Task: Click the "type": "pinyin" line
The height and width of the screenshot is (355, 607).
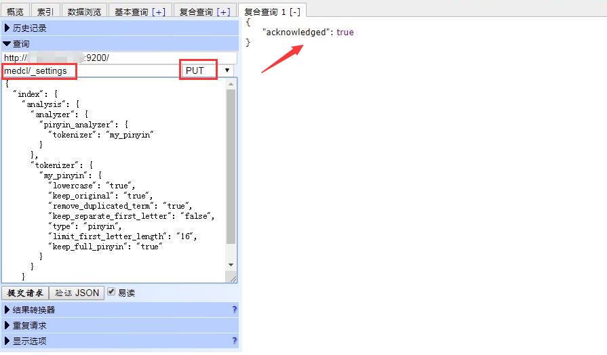Action: click(85, 226)
